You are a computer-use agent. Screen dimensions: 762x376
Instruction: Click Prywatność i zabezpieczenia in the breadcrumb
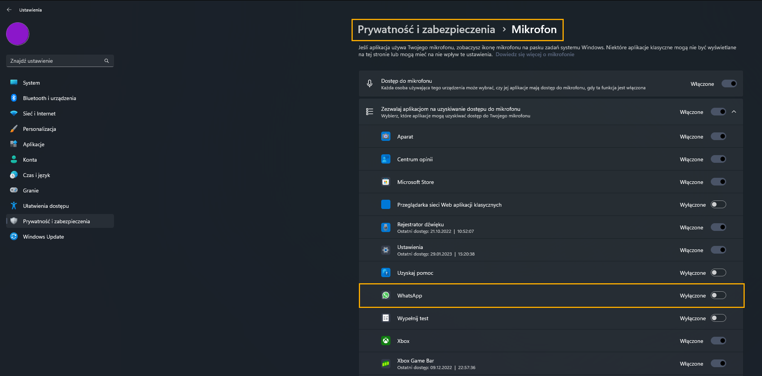[x=426, y=30]
